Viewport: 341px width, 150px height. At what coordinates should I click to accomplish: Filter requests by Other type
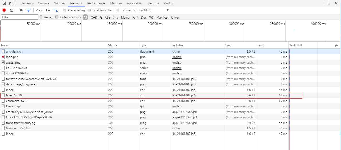coord(175,17)
